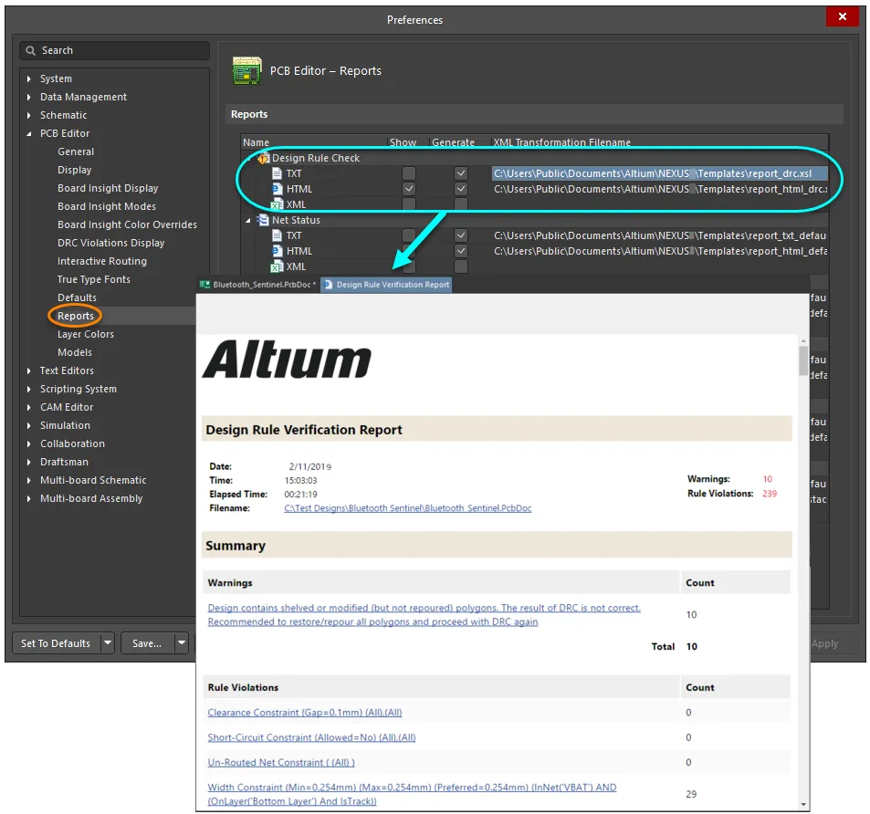Image resolution: width=870 pixels, height=814 pixels.
Task: Open the Save dropdown arrow
Action: pyautogui.click(x=182, y=643)
